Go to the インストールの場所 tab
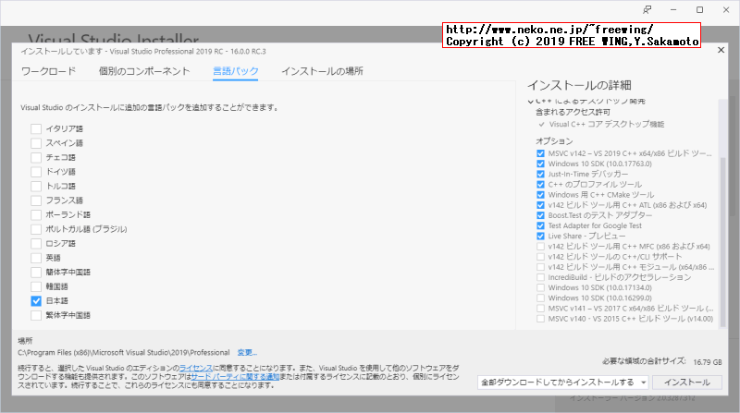Image resolution: width=740 pixels, height=413 pixels. pyautogui.click(x=322, y=71)
